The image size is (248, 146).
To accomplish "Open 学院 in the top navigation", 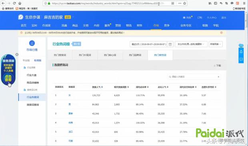I will pos(216,25).
